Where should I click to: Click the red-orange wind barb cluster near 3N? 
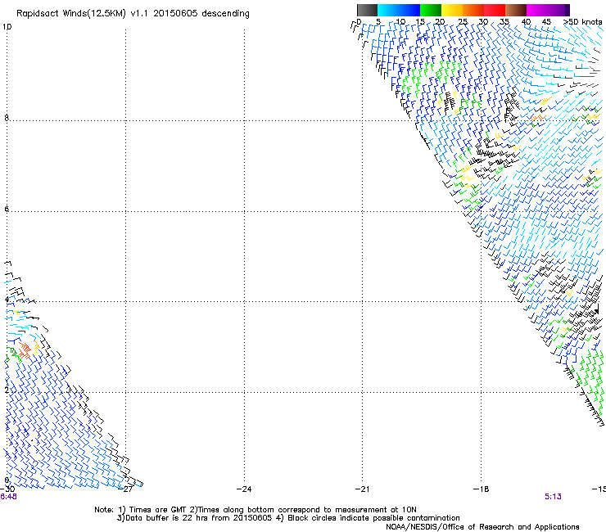tap(25, 350)
